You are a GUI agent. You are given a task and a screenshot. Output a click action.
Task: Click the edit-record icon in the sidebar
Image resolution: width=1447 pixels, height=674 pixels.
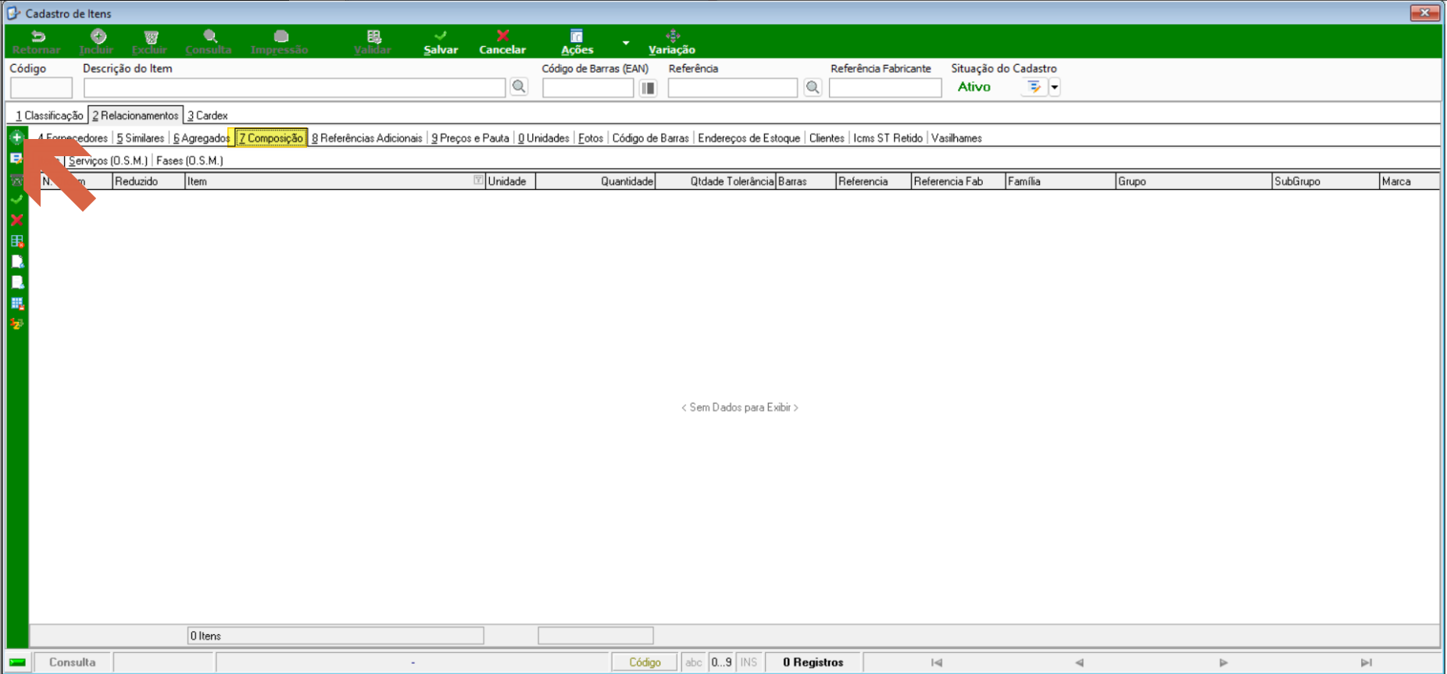(16, 159)
